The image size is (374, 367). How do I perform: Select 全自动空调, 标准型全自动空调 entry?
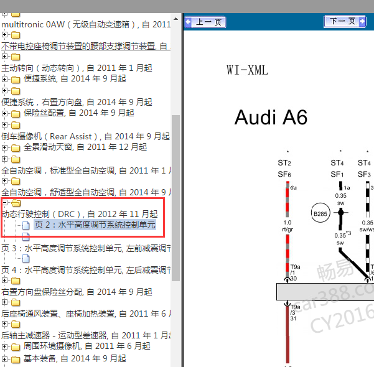tap(86, 170)
